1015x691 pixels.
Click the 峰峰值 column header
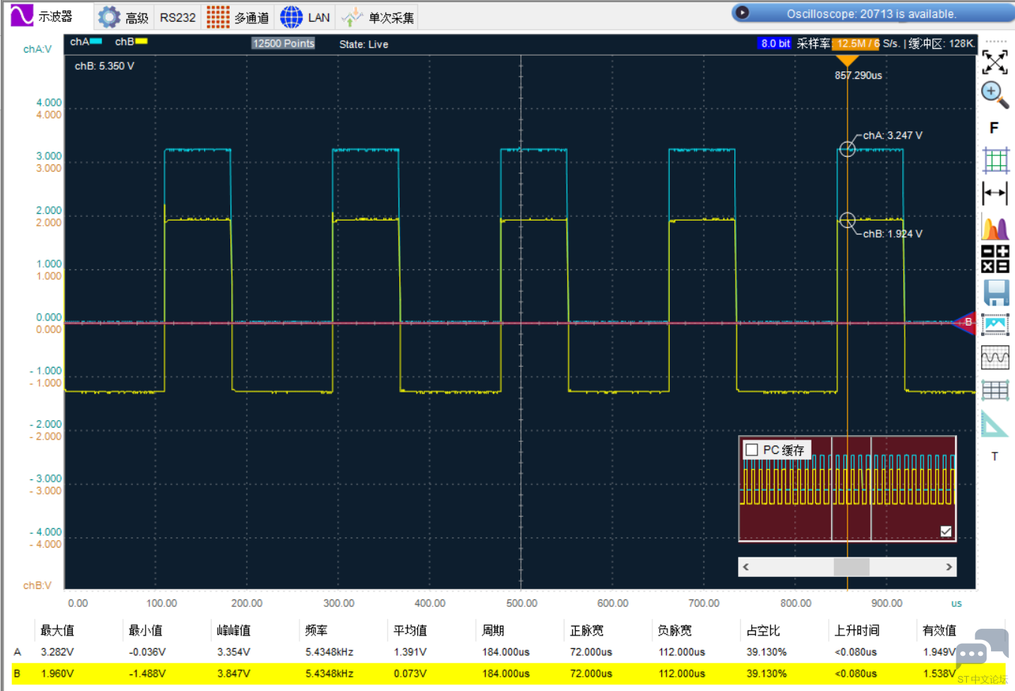click(233, 630)
